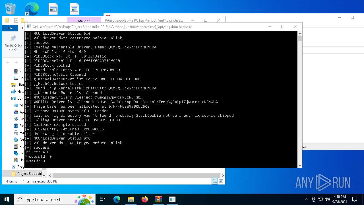Image resolution: width=364 pixels, height=205 pixels.
Task: Open the Customize Quick Access Toolbar dropdown
Action: coord(28,21)
